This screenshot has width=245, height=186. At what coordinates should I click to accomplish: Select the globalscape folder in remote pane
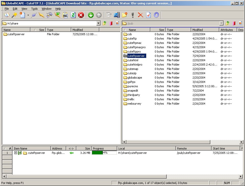point(134,78)
